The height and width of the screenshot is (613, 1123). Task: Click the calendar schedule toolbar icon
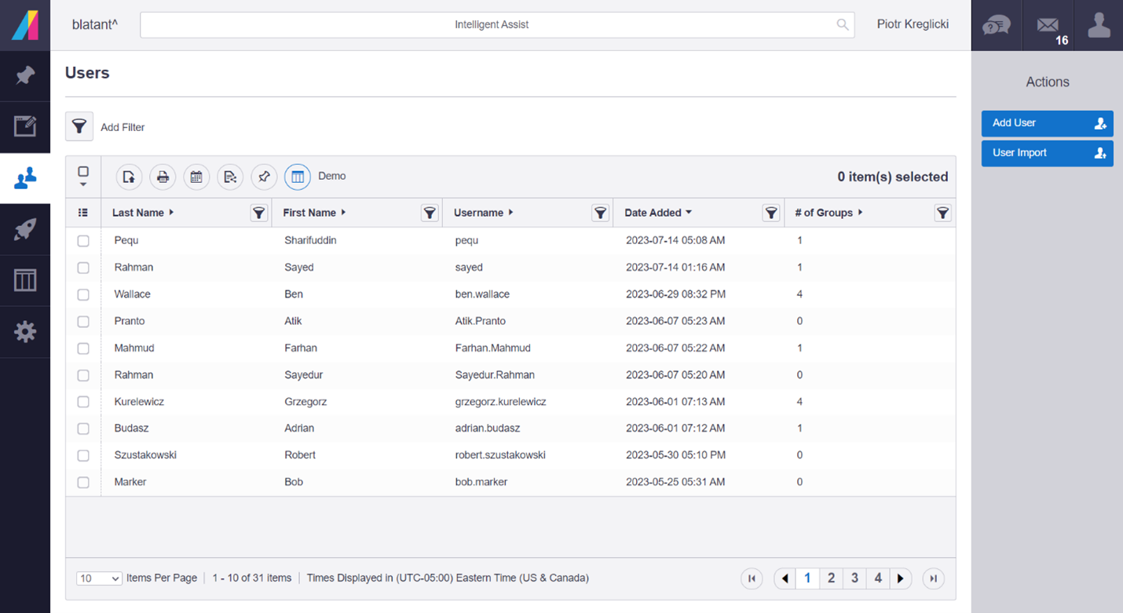[x=196, y=177]
